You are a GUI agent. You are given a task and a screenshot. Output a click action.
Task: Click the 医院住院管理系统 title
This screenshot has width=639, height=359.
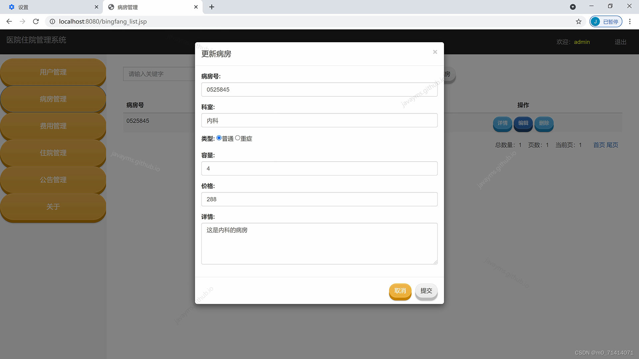[36, 40]
